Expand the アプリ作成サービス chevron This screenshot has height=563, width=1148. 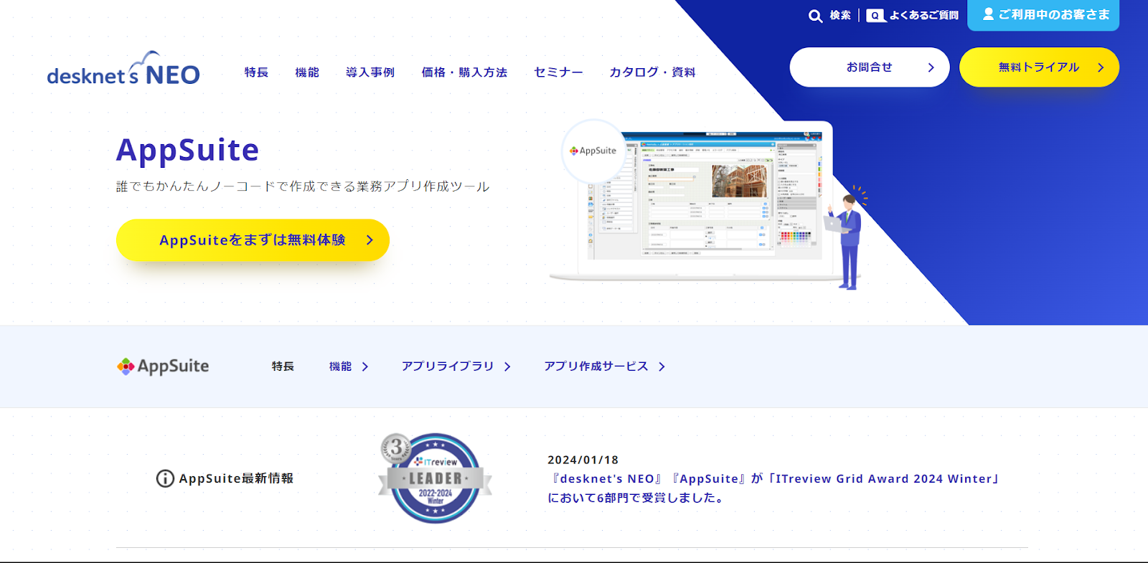click(662, 366)
